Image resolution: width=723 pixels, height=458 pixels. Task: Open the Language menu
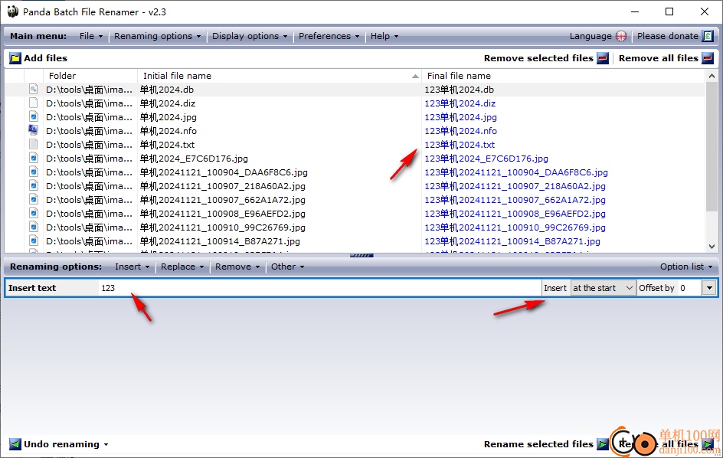[597, 36]
